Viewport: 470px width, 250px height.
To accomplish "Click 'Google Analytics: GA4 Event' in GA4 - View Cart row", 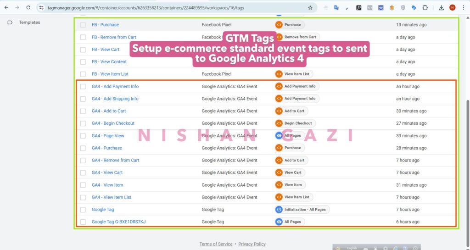I will coord(229,172).
